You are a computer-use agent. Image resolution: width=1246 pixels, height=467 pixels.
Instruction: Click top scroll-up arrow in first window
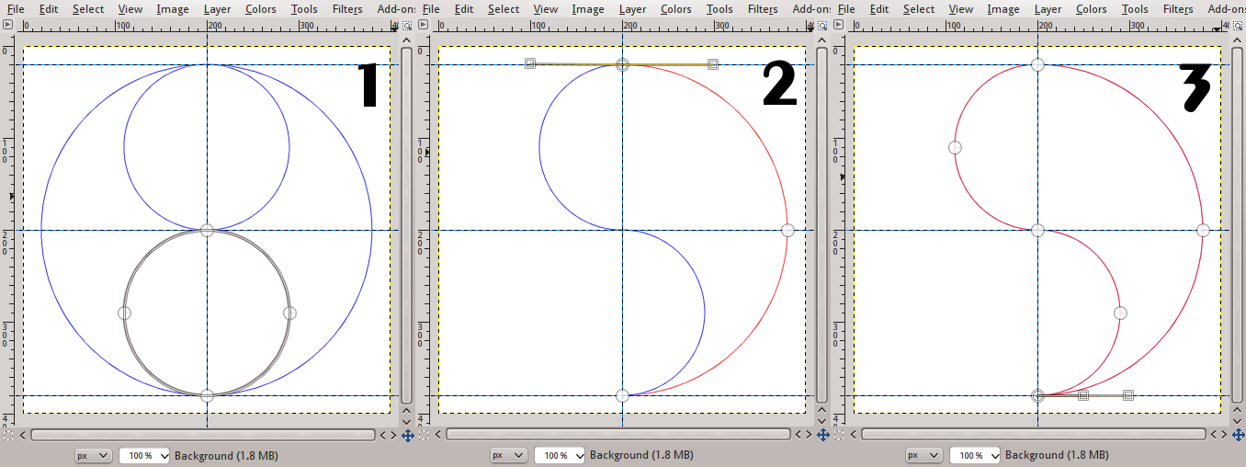pyautogui.click(x=407, y=41)
